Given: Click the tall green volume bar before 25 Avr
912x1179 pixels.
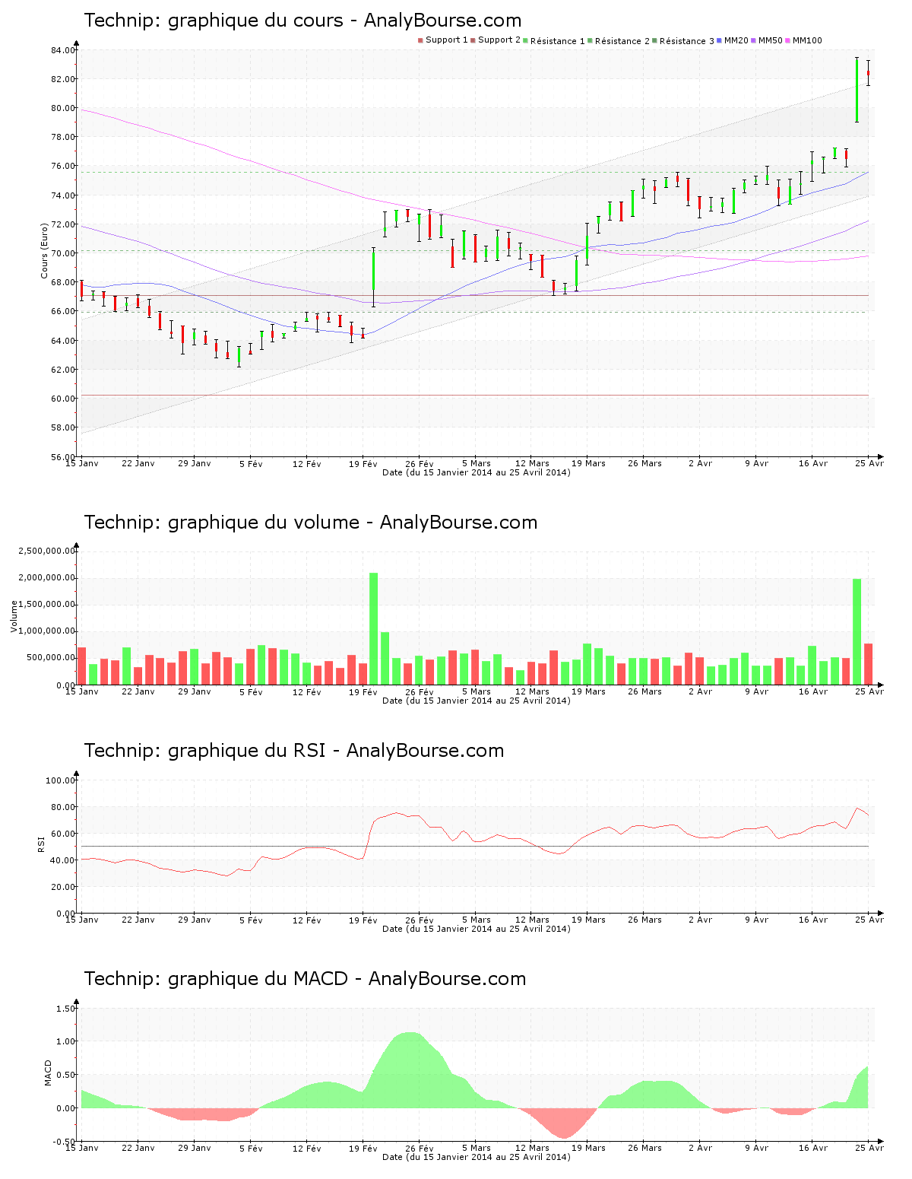Looking at the screenshot, I should point(857,631).
